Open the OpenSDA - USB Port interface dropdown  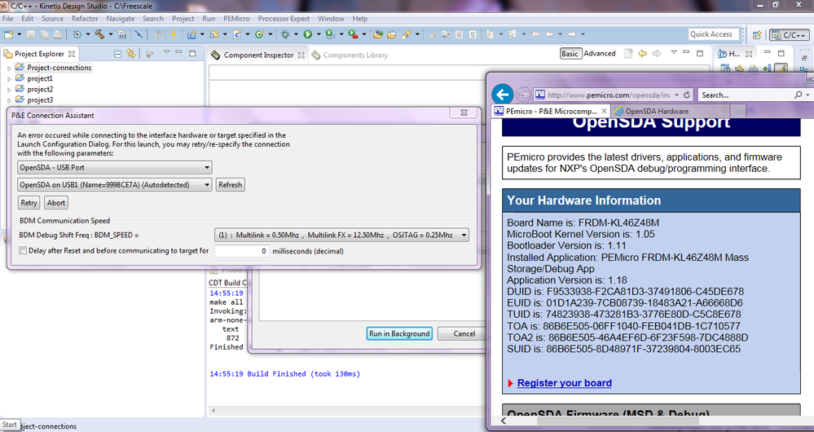pos(114,168)
